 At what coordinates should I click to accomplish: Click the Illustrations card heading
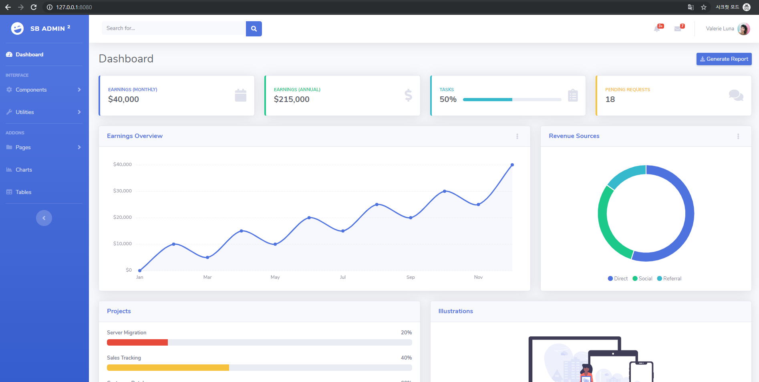coord(455,311)
